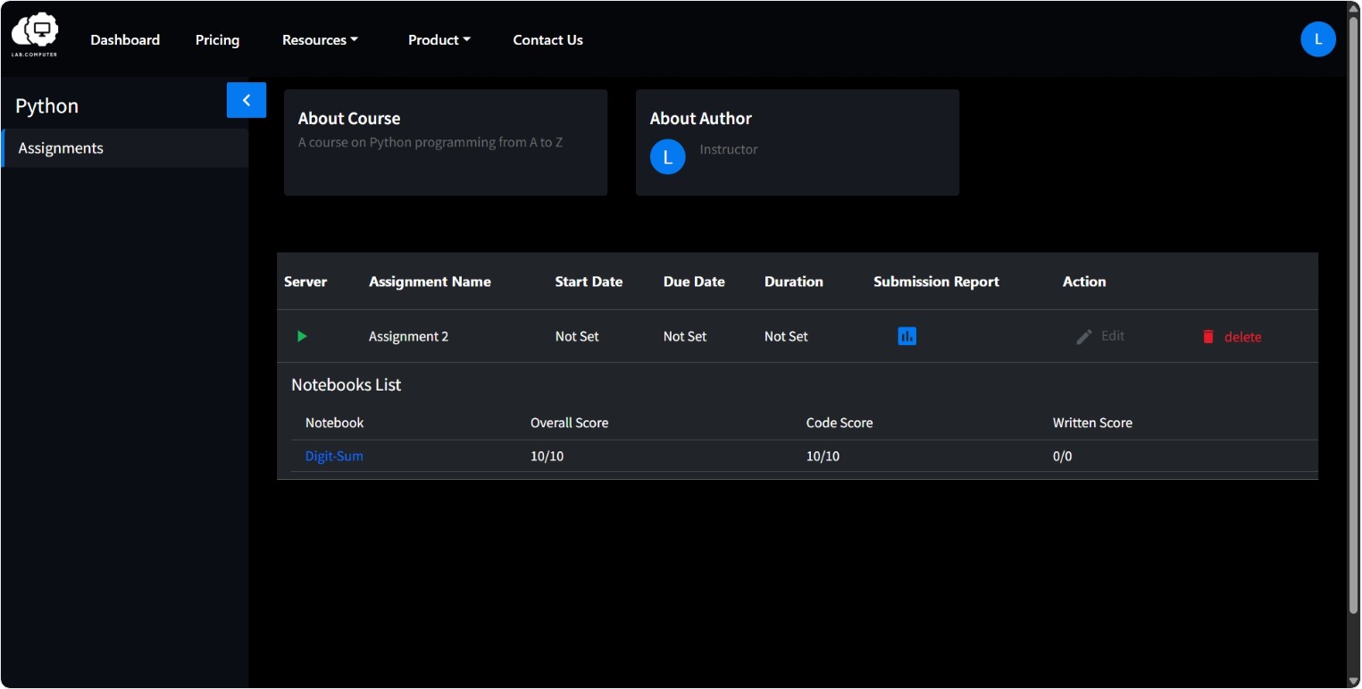This screenshot has height=689, width=1362.
Task: Start the Assignment 2 server play icon
Action: coord(302,336)
